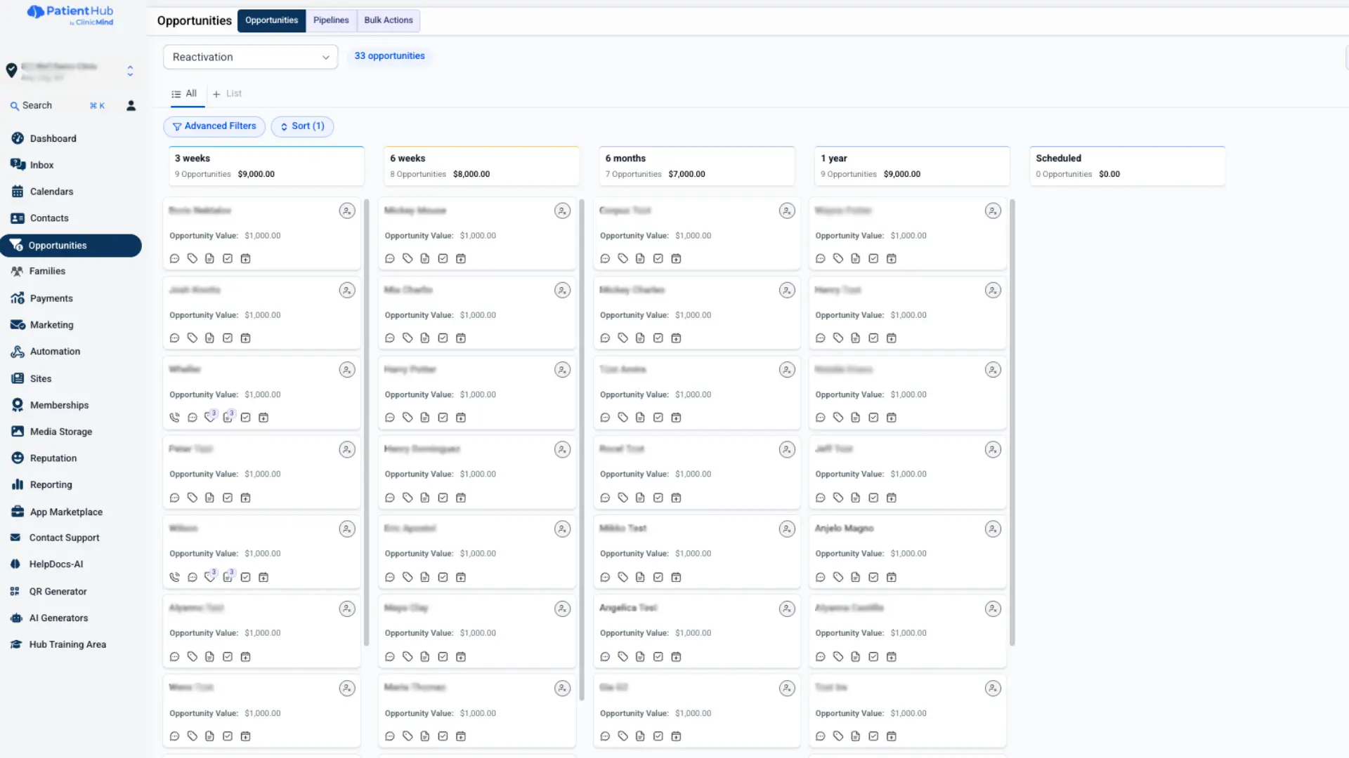Go to the Automation section
The image size is (1349, 758).
tap(55, 352)
